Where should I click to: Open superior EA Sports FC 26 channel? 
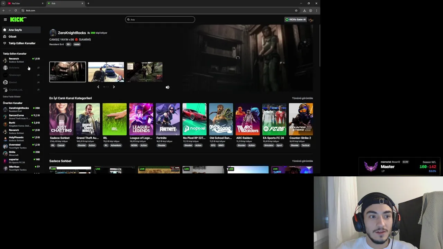click(21, 161)
